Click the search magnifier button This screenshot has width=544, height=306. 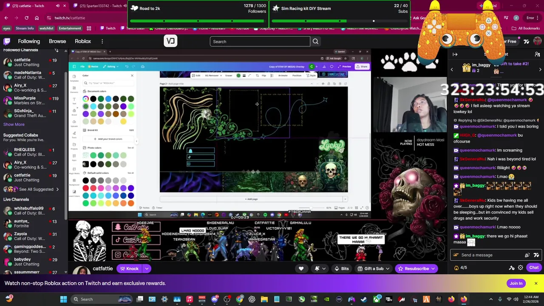tap(315, 42)
